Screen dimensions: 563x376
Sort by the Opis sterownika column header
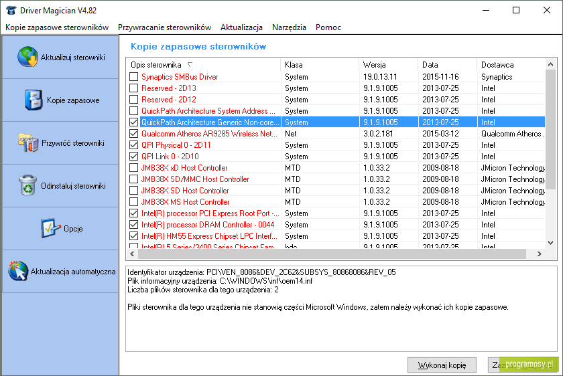(203, 65)
